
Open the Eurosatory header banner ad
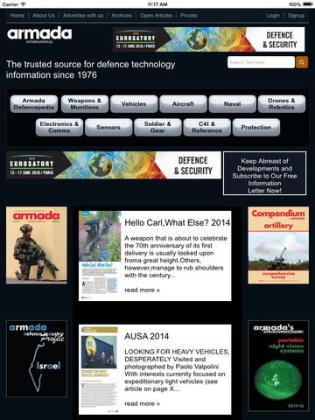click(209, 39)
